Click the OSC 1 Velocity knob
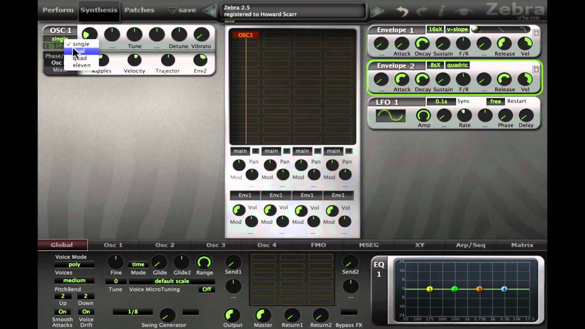Image resolution: width=585 pixels, height=329 pixels. 134,60
